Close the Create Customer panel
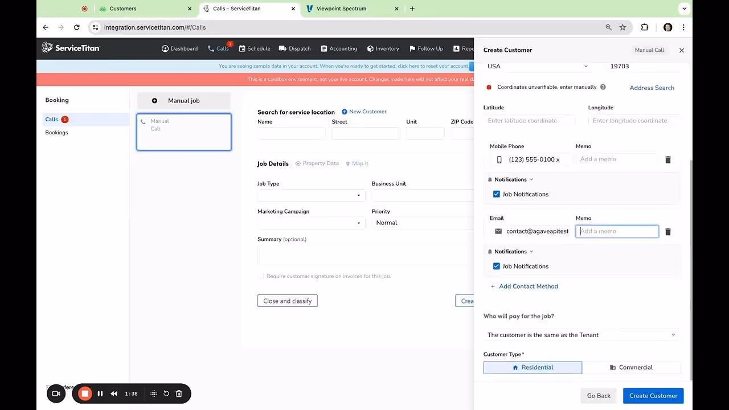Screen dimensions: 729x410 click(682, 50)
